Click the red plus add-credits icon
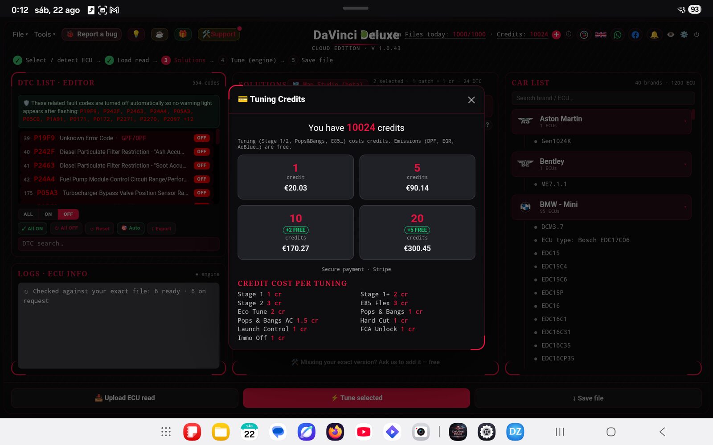 point(556,34)
